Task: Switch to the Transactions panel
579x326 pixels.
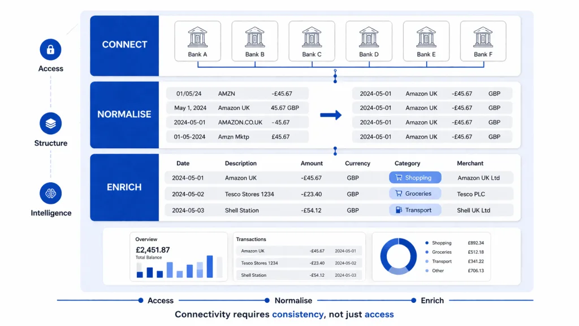Action: click(299, 256)
